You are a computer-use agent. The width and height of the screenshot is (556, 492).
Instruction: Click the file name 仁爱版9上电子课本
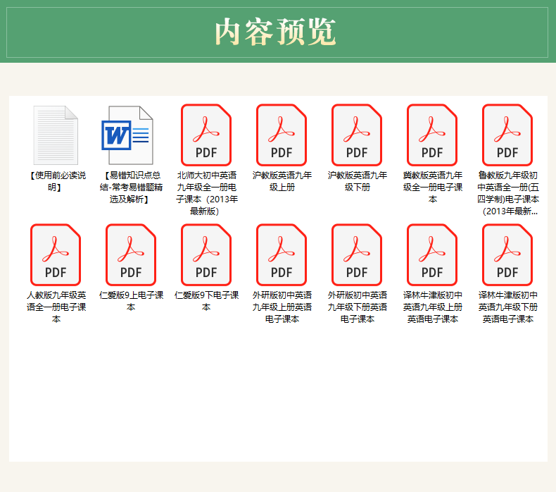click(131, 301)
